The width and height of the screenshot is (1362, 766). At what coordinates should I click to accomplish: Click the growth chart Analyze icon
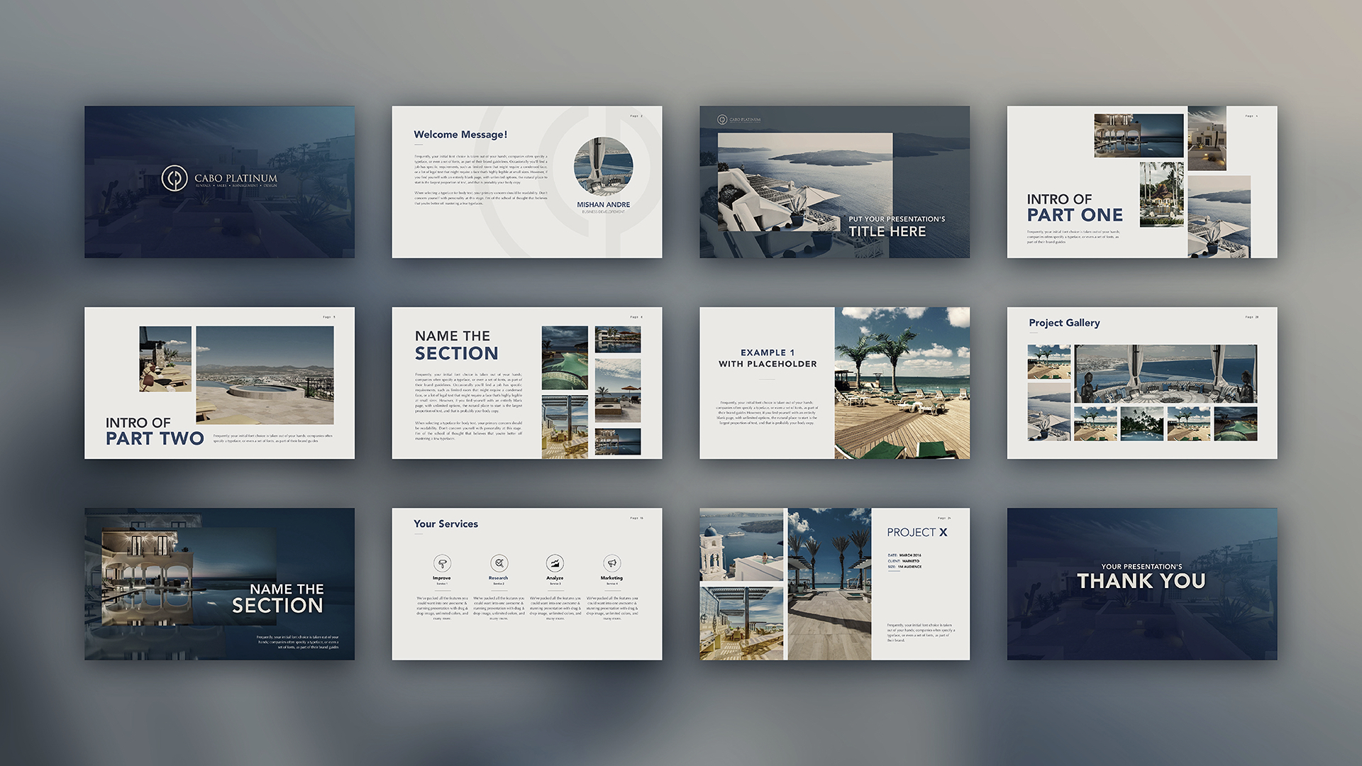(x=555, y=563)
